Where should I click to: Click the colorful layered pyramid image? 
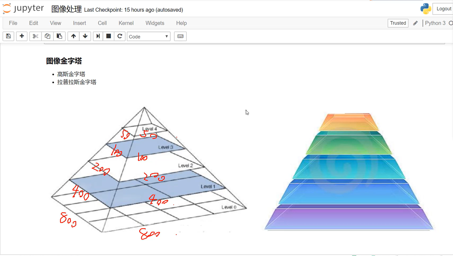coord(349,172)
